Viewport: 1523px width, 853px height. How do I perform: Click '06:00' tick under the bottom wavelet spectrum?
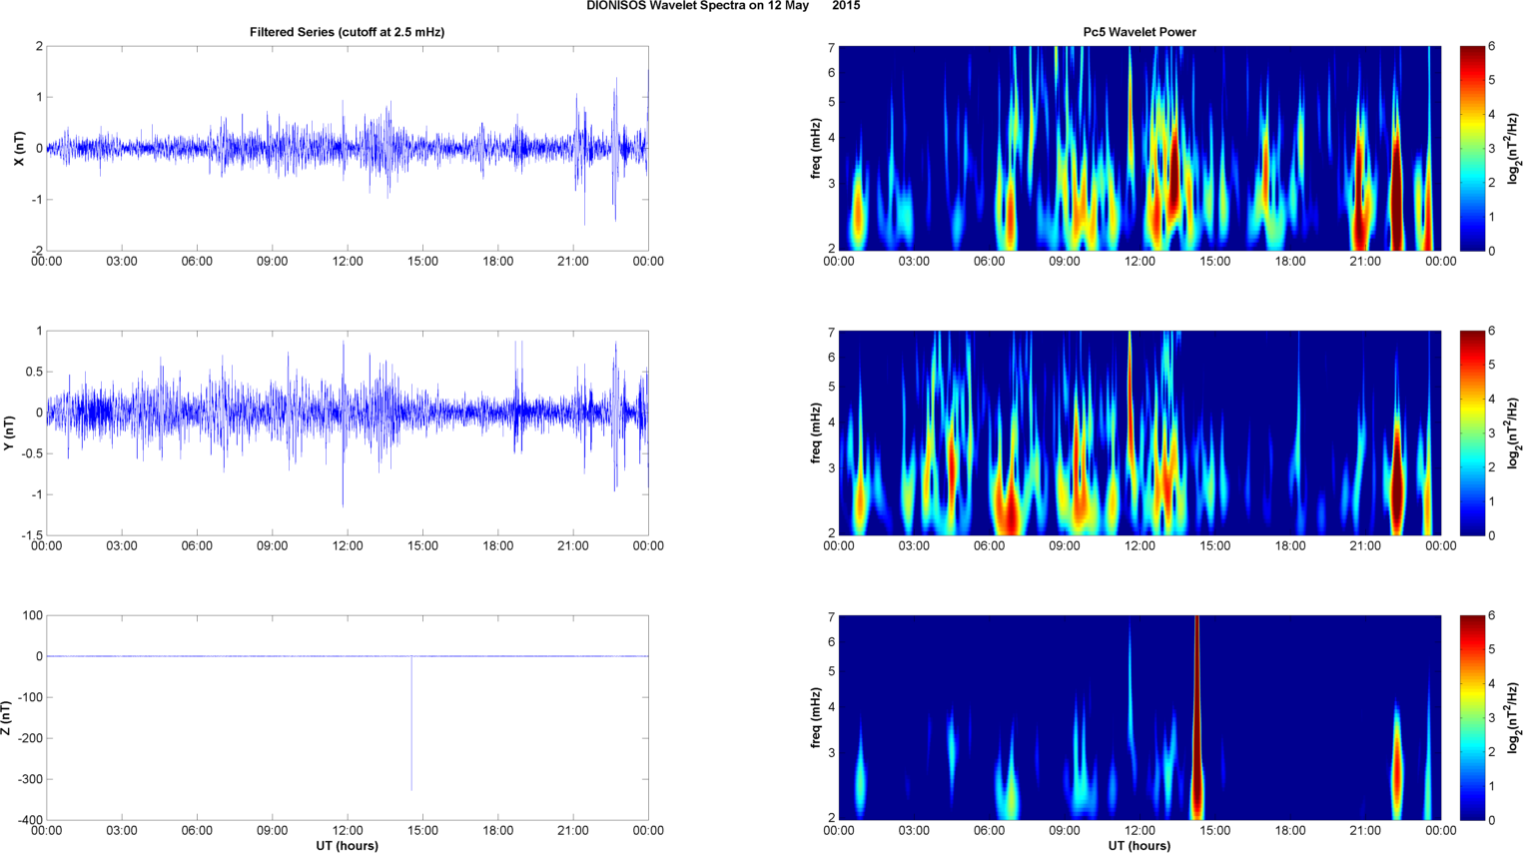click(989, 831)
